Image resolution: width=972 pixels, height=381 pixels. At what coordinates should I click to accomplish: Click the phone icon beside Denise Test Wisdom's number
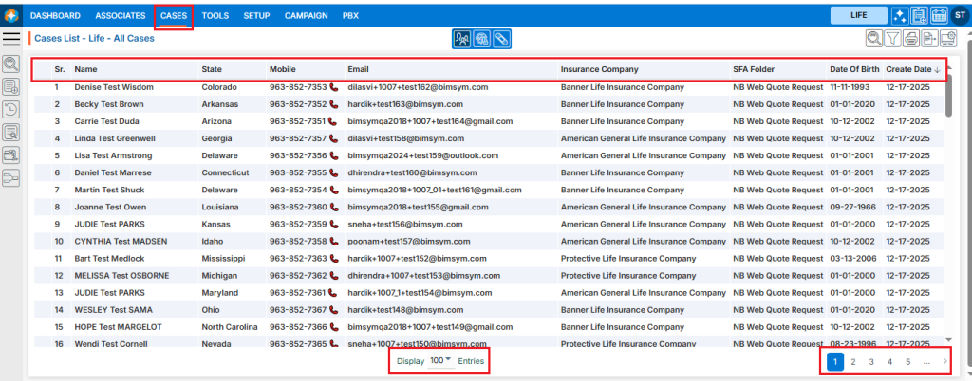(333, 87)
